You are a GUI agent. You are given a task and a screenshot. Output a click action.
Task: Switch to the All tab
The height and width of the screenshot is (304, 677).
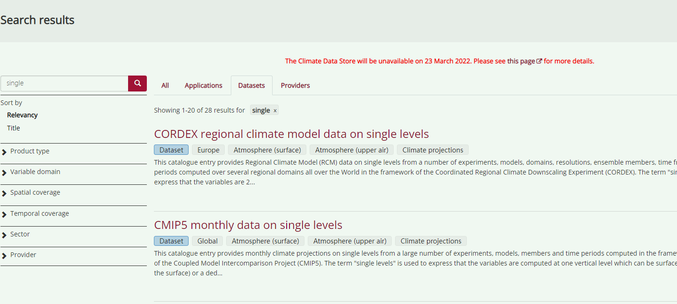point(165,85)
